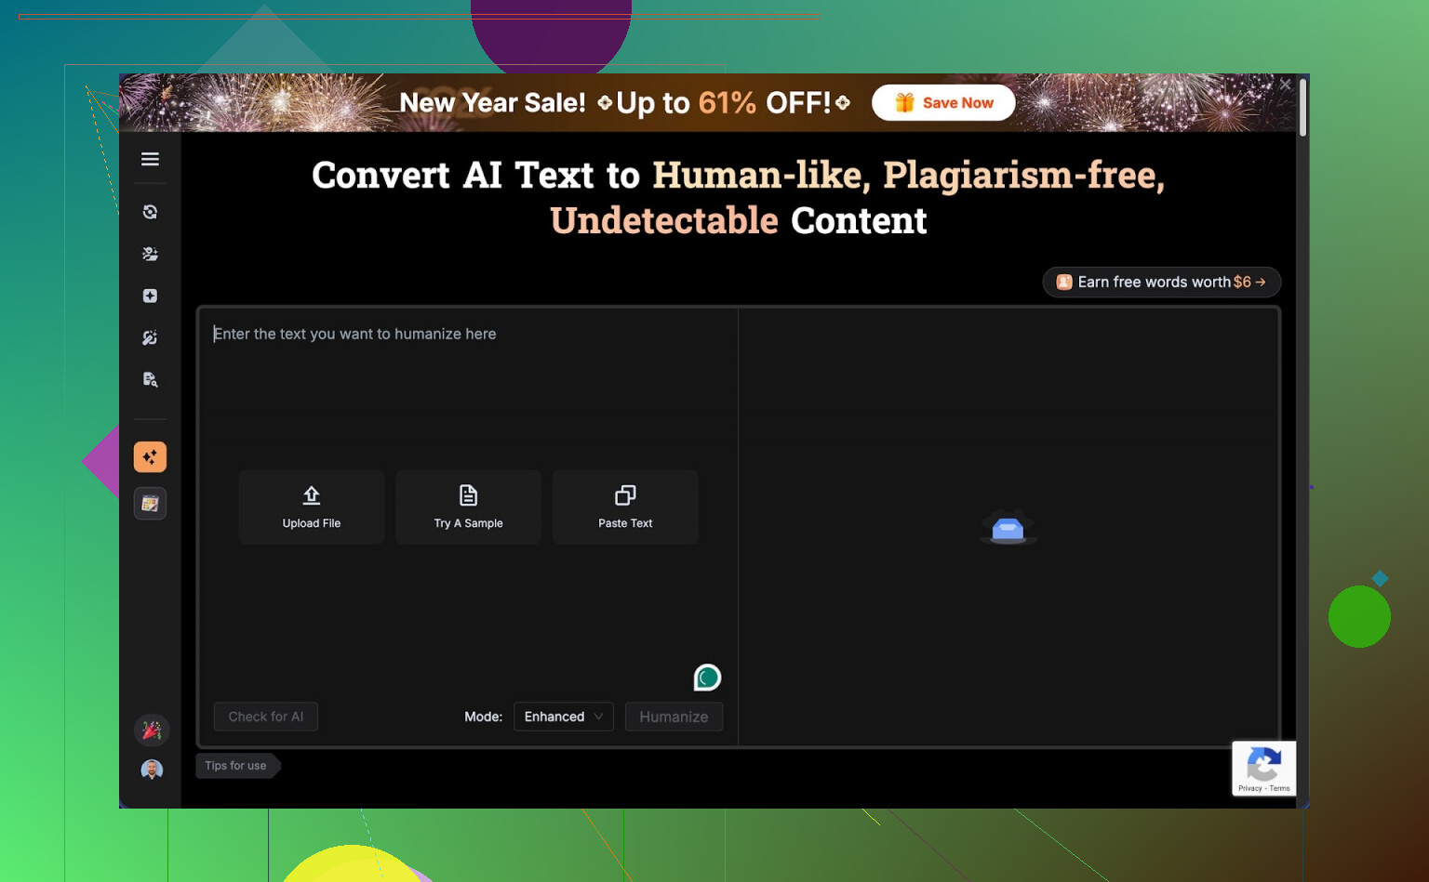Screen dimensions: 1429x882
Task: Click the circular refresh arrows sidebar icon
Action: click(x=150, y=212)
